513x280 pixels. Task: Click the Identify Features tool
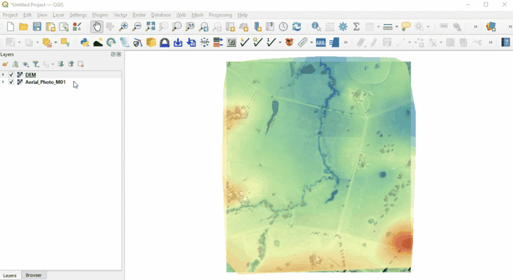(x=316, y=27)
